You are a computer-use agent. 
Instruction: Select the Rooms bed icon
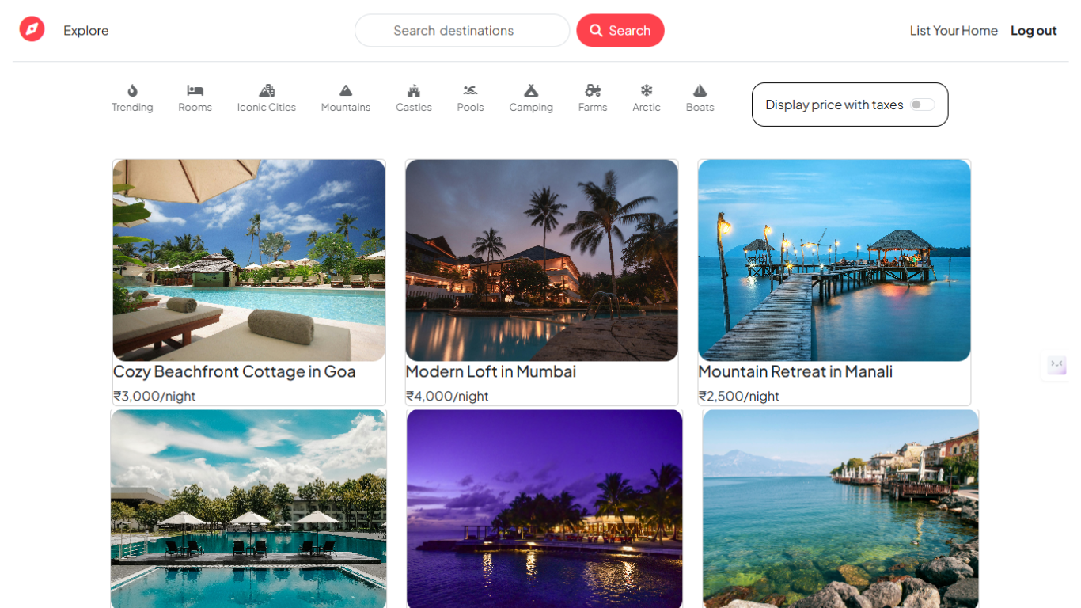(x=195, y=90)
